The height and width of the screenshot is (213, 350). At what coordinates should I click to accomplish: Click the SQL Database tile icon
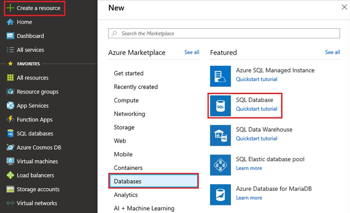tap(220, 106)
